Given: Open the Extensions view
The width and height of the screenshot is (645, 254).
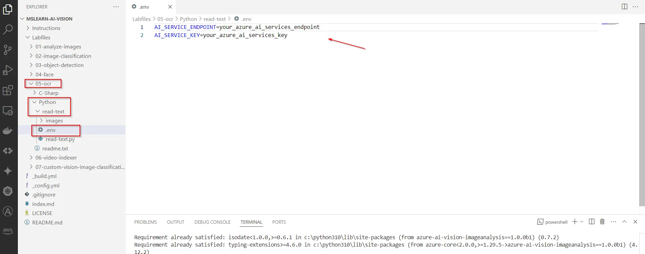Looking at the screenshot, I should 8,90.
